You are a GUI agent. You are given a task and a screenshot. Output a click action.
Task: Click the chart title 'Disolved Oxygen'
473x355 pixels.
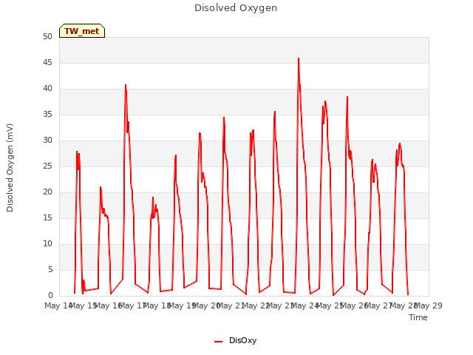pos(236,8)
